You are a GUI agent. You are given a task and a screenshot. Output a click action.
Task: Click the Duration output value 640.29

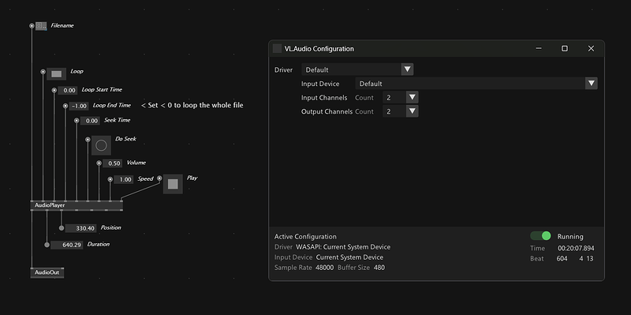pyautogui.click(x=67, y=245)
